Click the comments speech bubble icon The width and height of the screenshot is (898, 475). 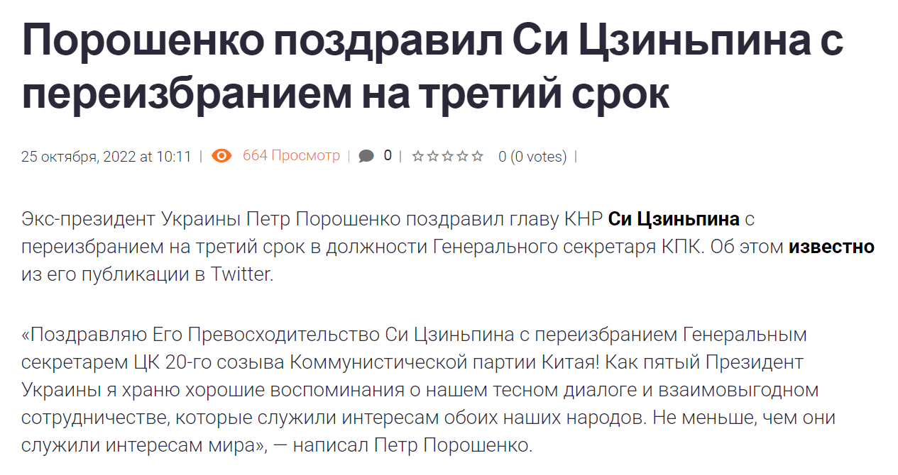(x=366, y=156)
